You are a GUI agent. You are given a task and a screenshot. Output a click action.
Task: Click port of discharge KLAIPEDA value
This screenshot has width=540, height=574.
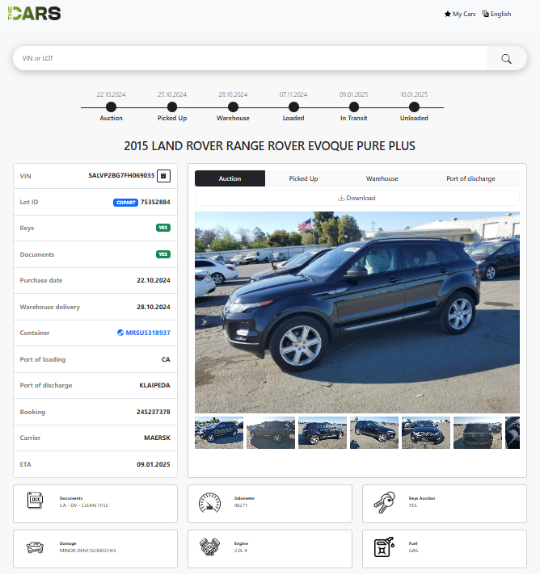[154, 385]
